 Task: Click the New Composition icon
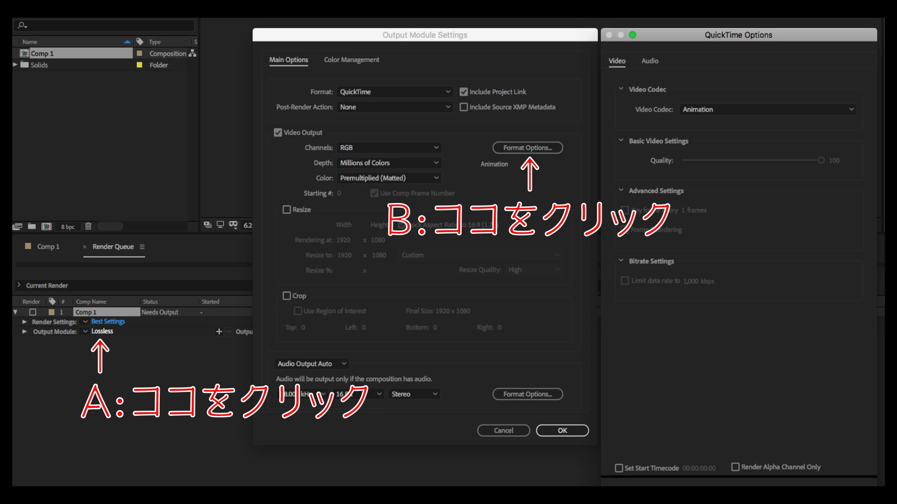[46, 226]
